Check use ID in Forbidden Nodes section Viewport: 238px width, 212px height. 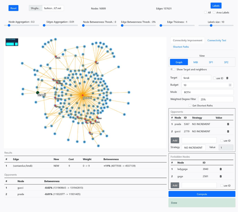pyautogui.click(x=222, y=186)
